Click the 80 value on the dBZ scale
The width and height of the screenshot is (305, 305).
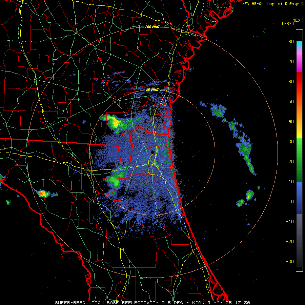(x=291, y=41)
